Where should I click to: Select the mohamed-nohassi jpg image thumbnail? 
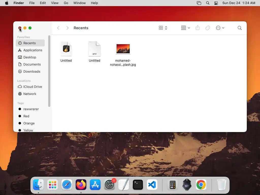pyautogui.click(x=123, y=49)
